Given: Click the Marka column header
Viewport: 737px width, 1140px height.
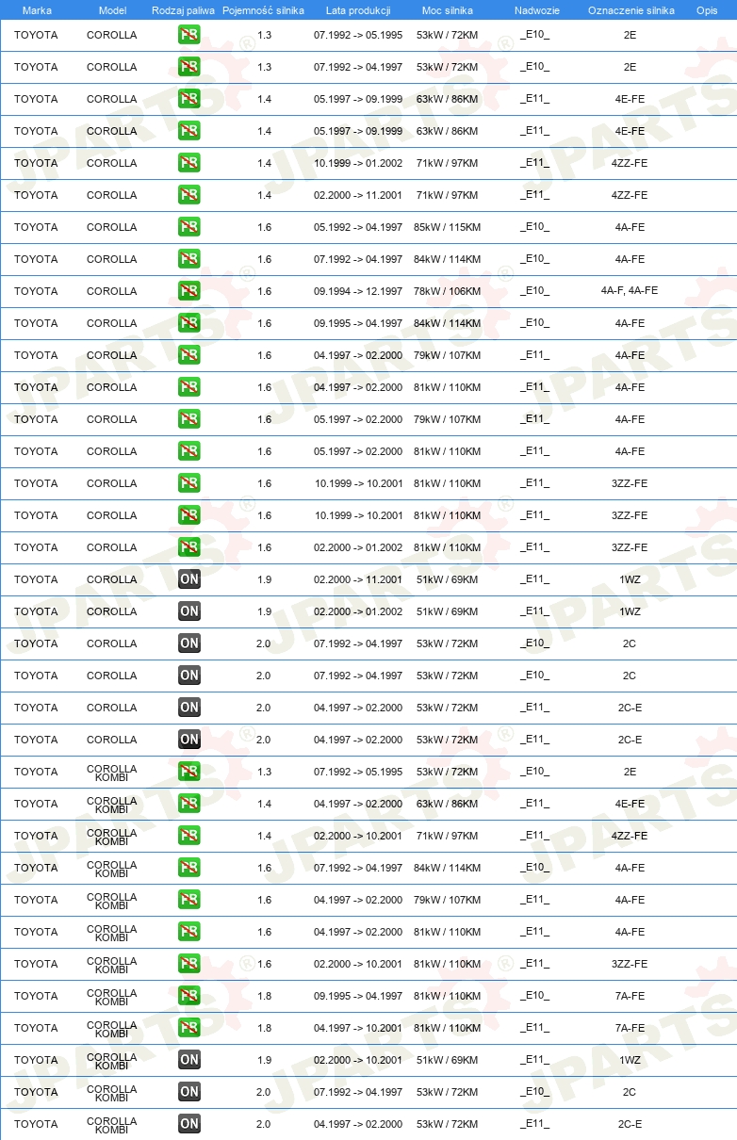Looking at the screenshot, I should coord(37,10).
